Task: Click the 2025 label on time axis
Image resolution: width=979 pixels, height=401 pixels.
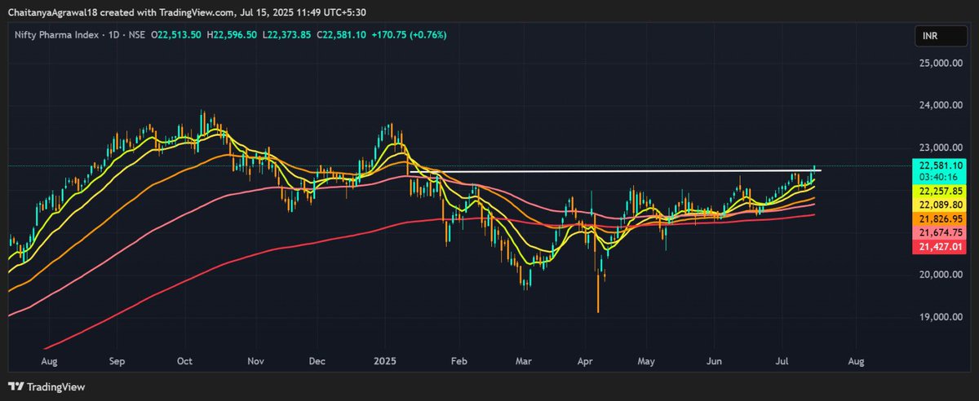Action: point(385,359)
